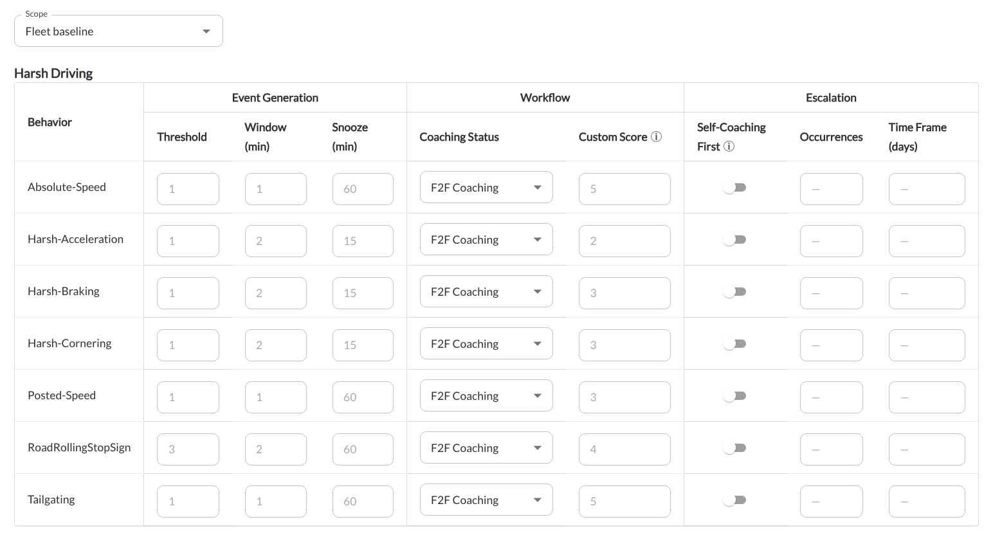Select Custom Score field for Tailgating
The image size is (1002, 542).
pos(624,501)
